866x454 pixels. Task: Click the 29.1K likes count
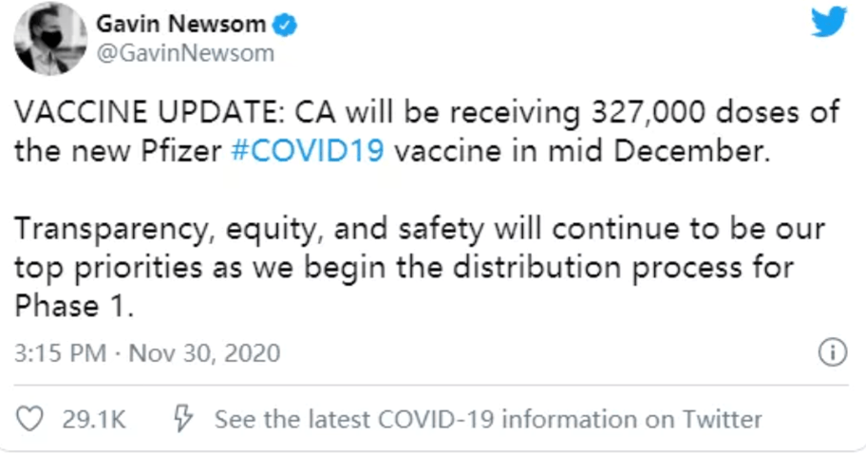[94, 419]
